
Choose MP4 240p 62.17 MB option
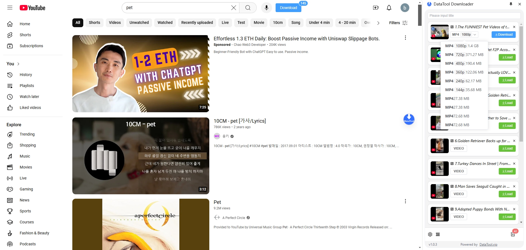coord(464,81)
